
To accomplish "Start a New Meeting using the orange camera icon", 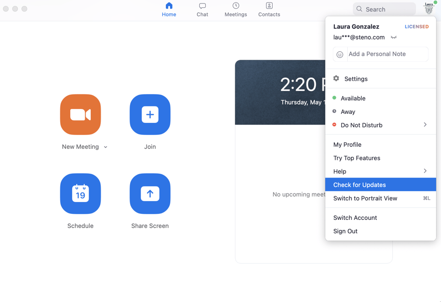I will (x=80, y=114).
